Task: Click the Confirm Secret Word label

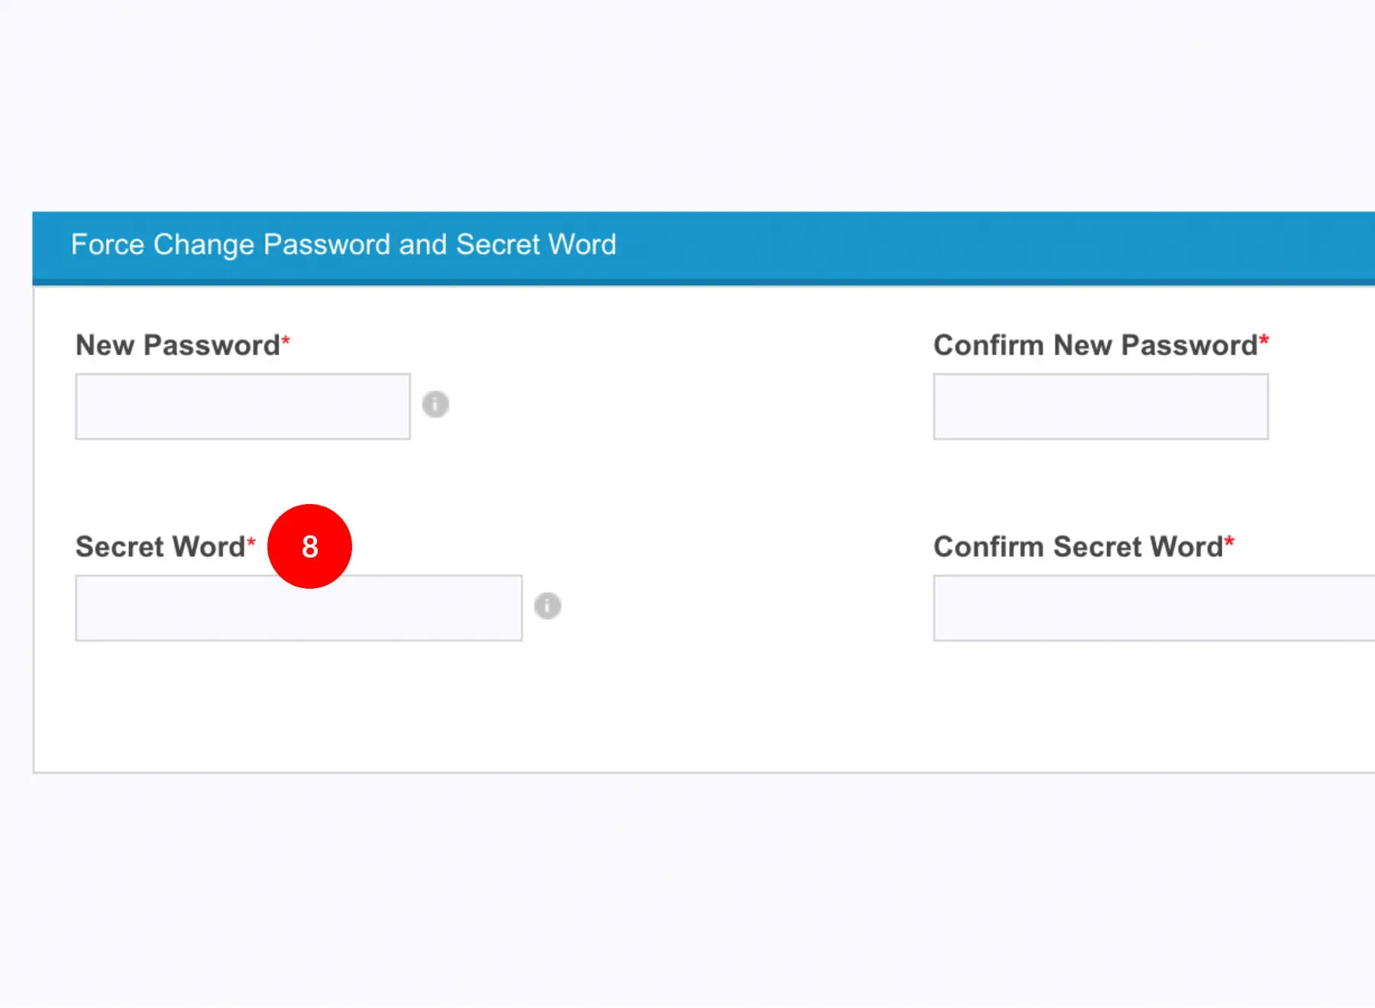Action: pyautogui.click(x=1078, y=547)
